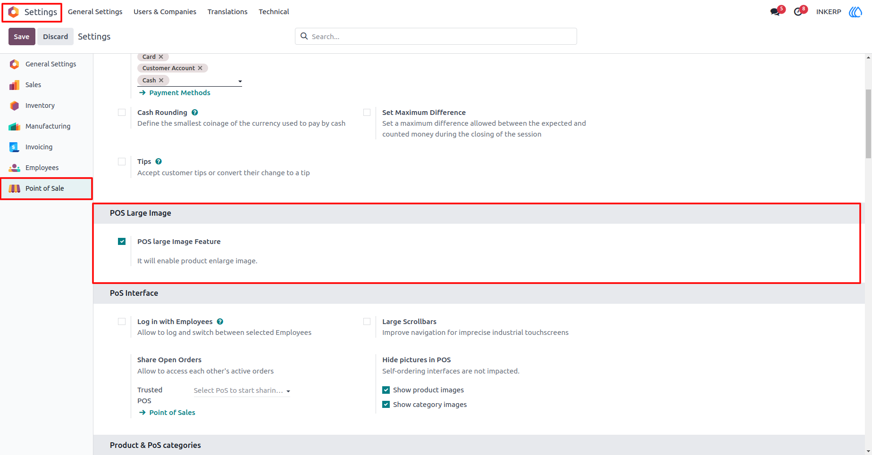Remove the Customer Account tag
This screenshot has height=455, width=872.
pos(200,68)
